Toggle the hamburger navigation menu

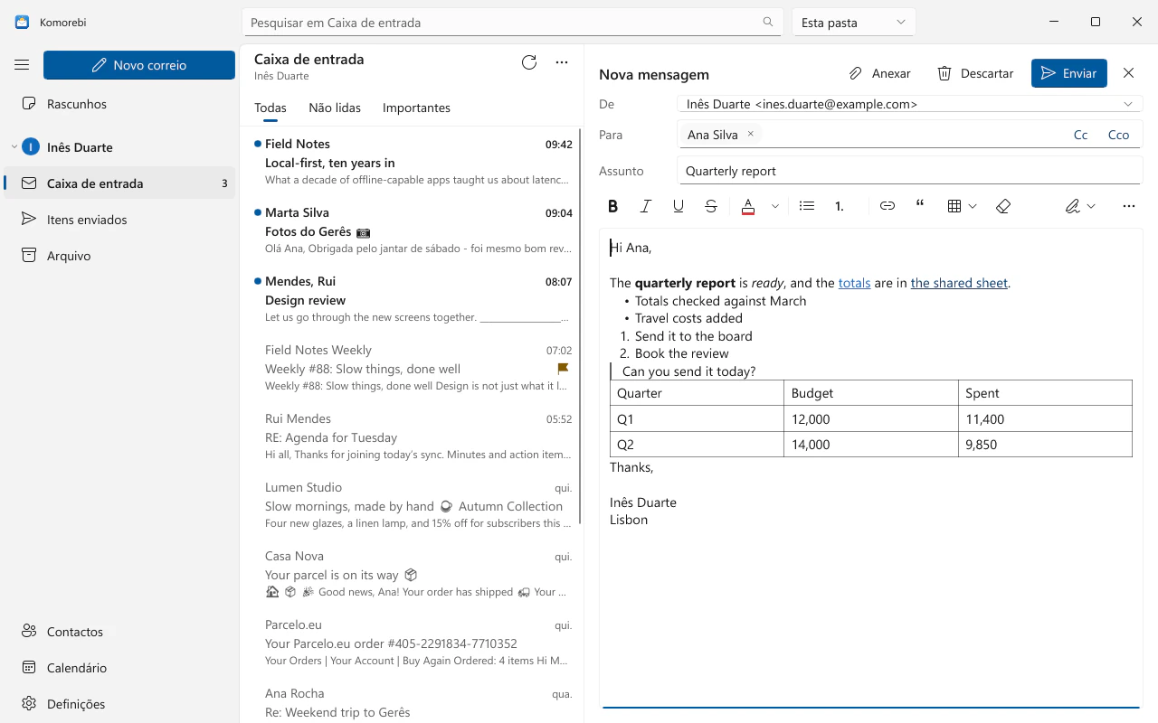click(x=23, y=65)
